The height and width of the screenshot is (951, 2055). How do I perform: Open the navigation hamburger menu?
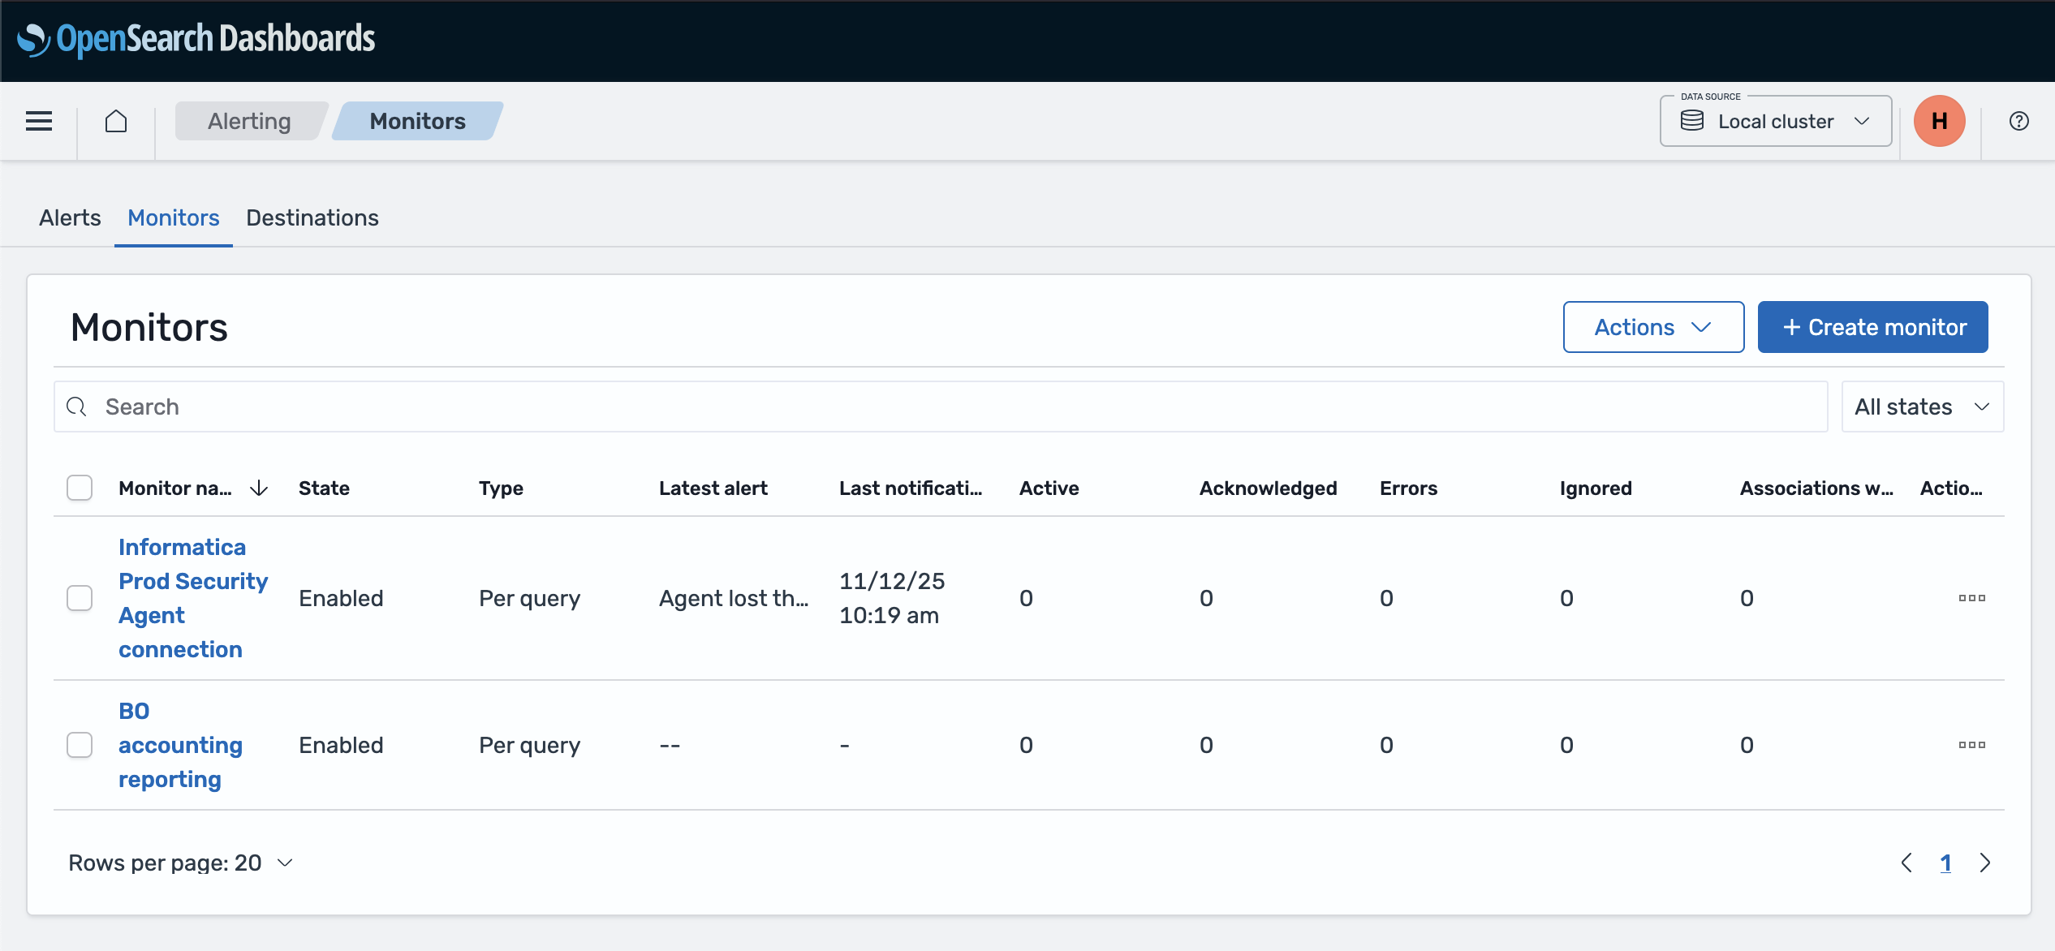click(x=38, y=121)
